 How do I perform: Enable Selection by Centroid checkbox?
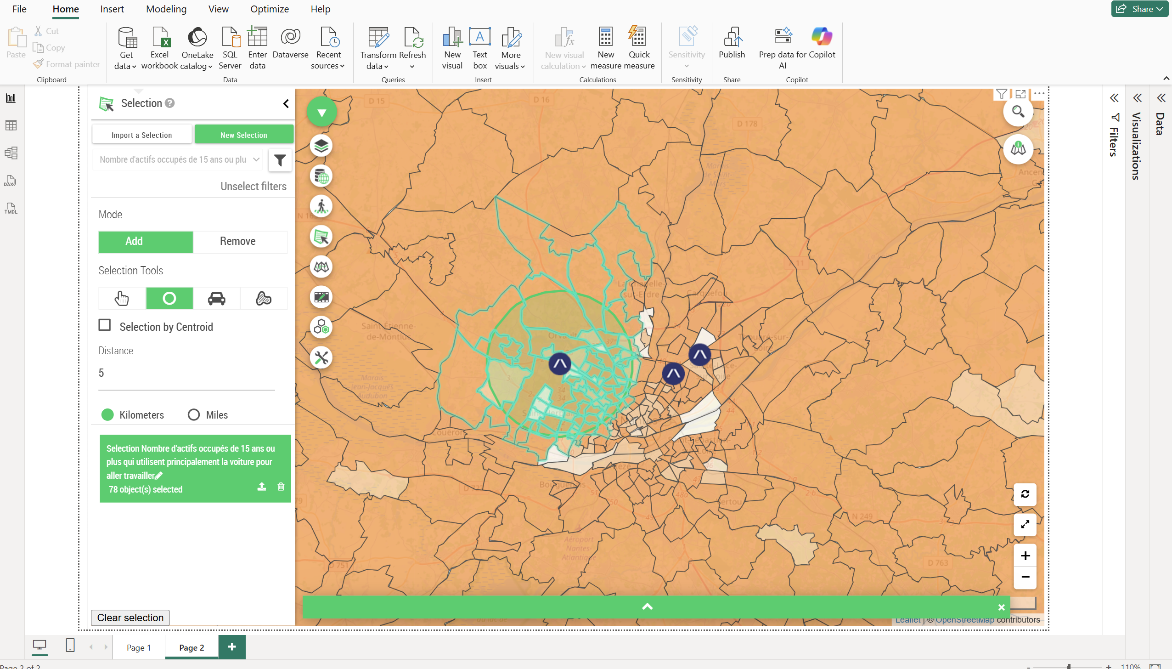click(105, 325)
